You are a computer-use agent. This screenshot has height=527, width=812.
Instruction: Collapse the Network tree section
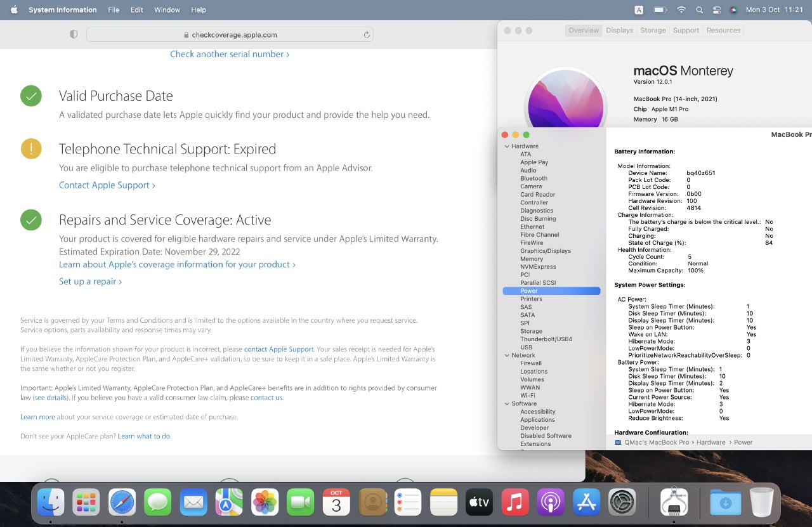pos(507,356)
